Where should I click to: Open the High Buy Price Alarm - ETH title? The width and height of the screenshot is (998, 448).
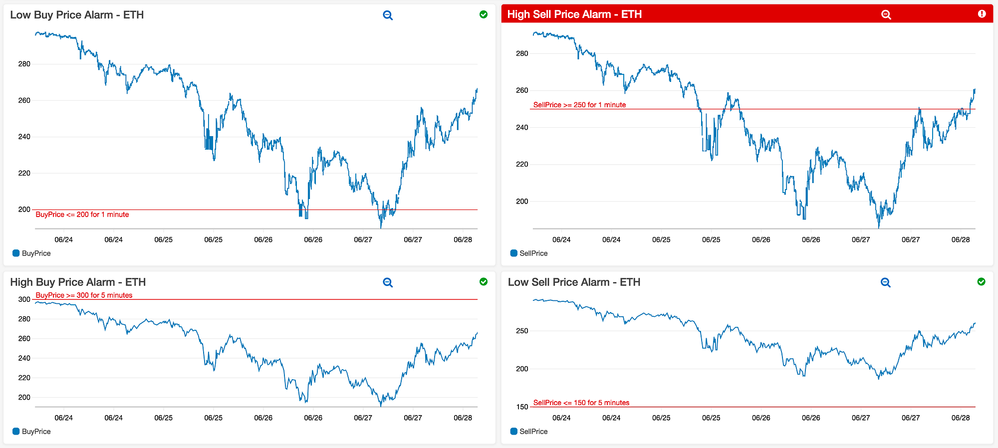click(78, 282)
